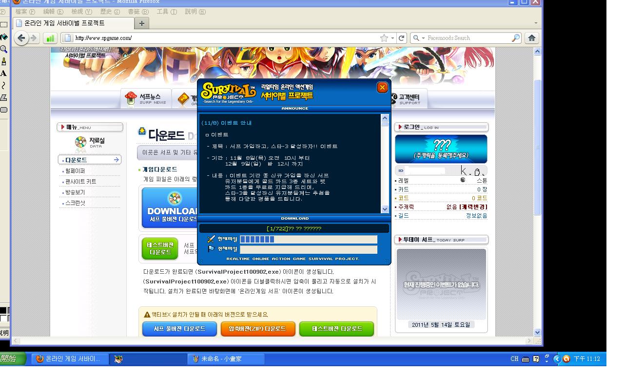The width and height of the screenshot is (624, 374).
Task: Click the orange round tray icon
Action: coord(566,359)
